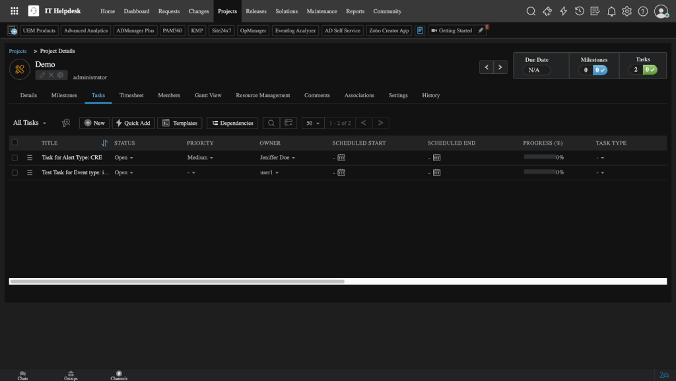Viewport: 676px width, 381px height.
Task: Open the Templates button
Action: coord(180,123)
